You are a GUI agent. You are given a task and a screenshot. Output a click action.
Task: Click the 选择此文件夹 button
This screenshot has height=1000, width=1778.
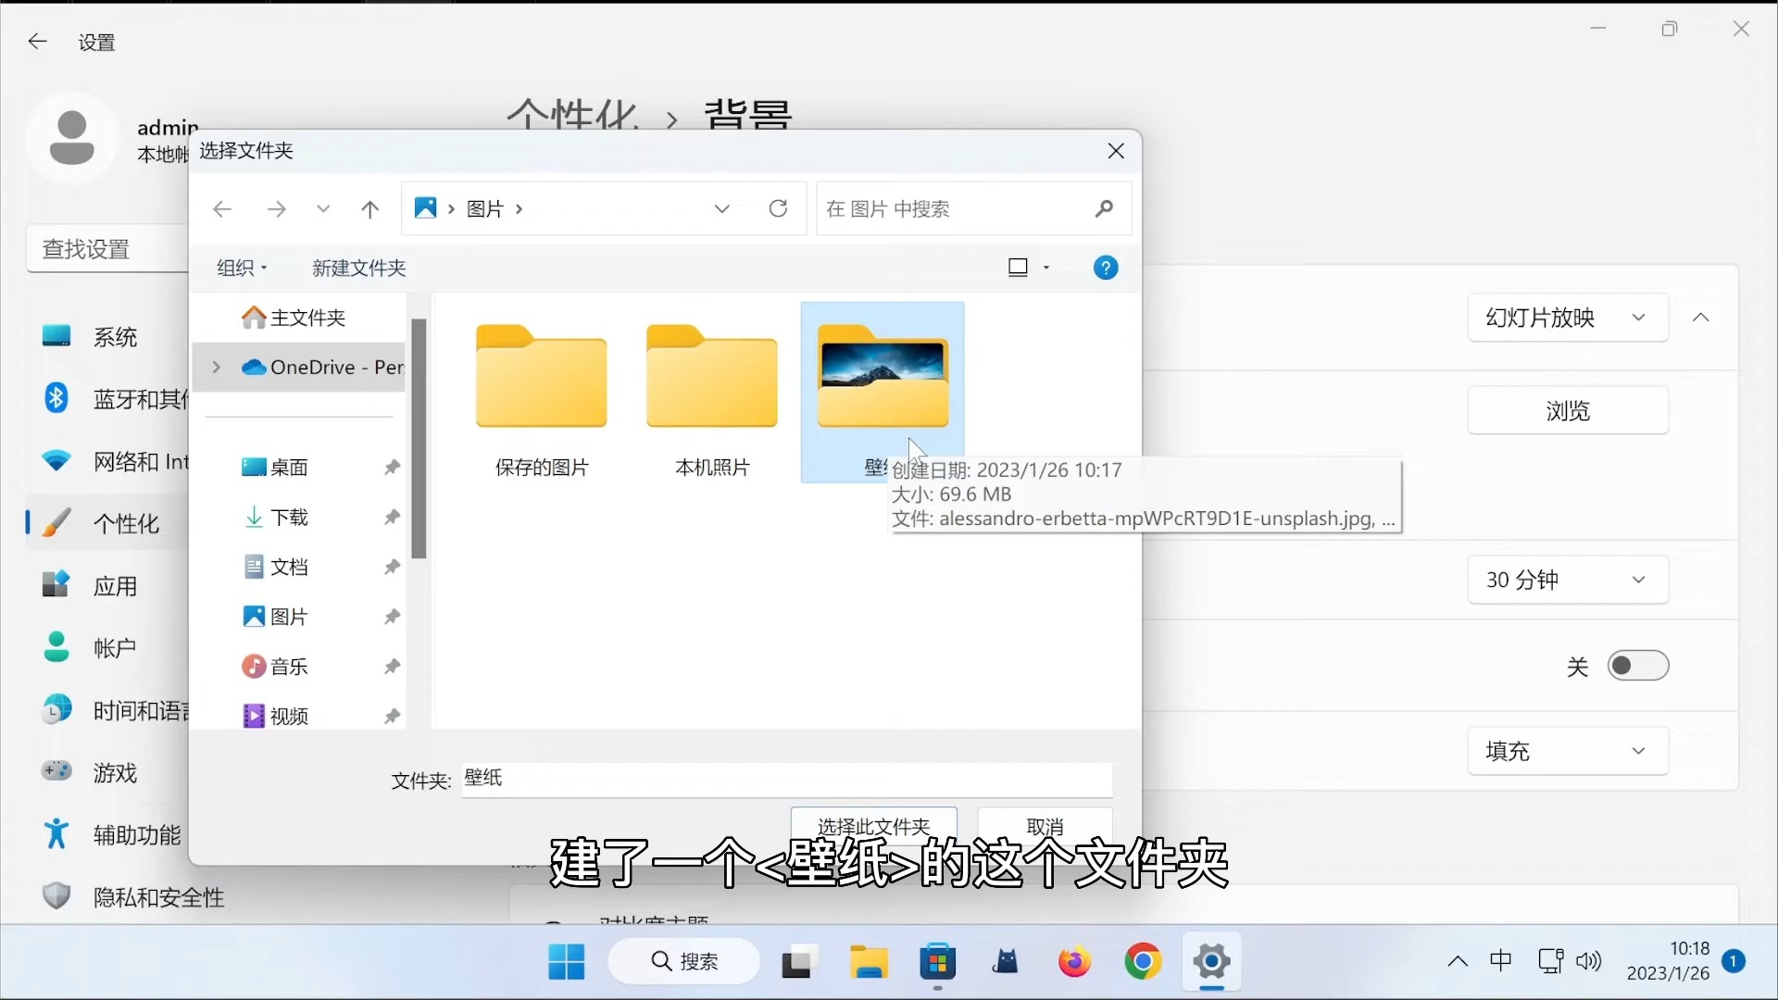(x=873, y=825)
